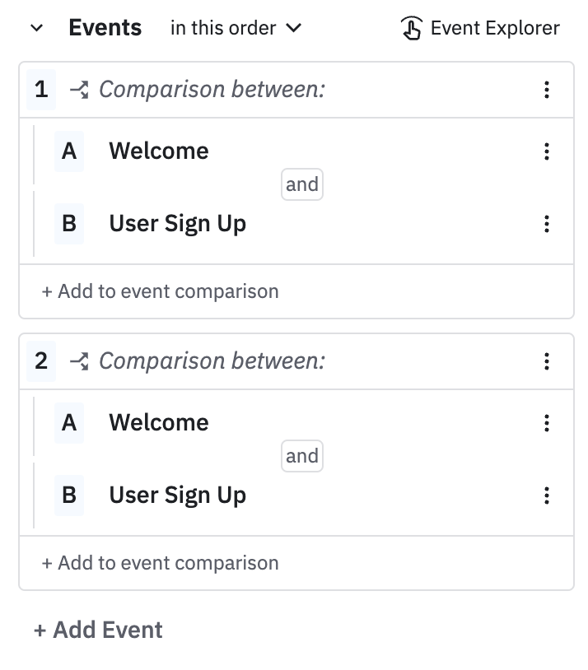Toggle the 'and' operator in comparison 2
The image size is (588, 670).
(x=301, y=456)
